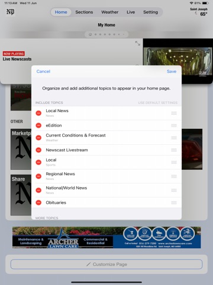This screenshot has height=285, width=213.
Task: Cancel topic customization dialog
Action: [x=43, y=71]
